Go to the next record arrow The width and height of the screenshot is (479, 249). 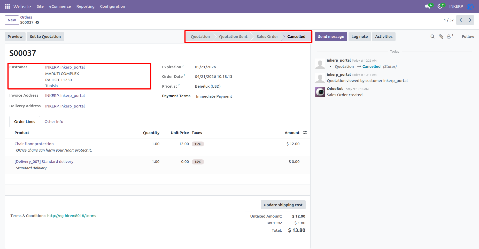[470, 20]
